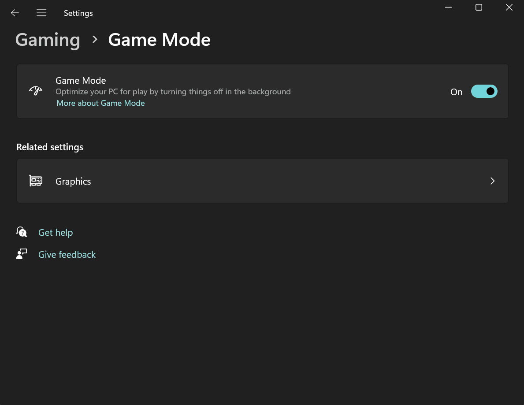This screenshot has height=405, width=524.
Task: Click the Get help link
Action: [56, 232]
